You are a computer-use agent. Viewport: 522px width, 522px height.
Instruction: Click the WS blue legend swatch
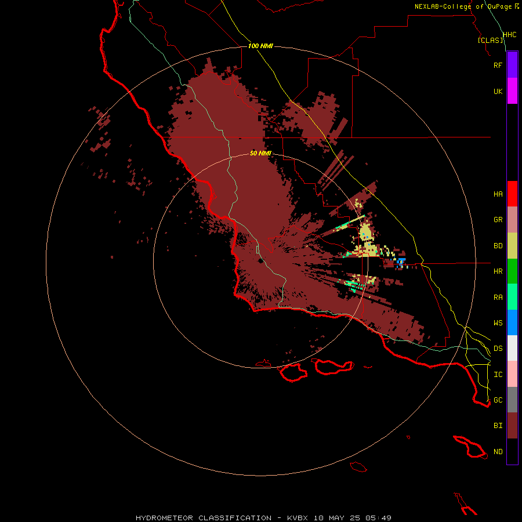click(x=512, y=322)
